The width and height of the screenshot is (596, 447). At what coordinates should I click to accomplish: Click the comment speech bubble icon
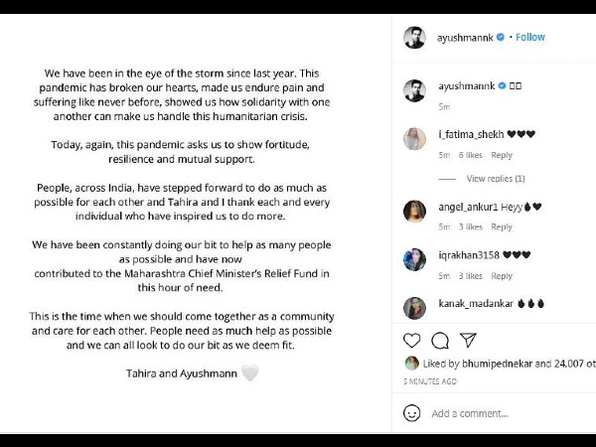coord(440,340)
